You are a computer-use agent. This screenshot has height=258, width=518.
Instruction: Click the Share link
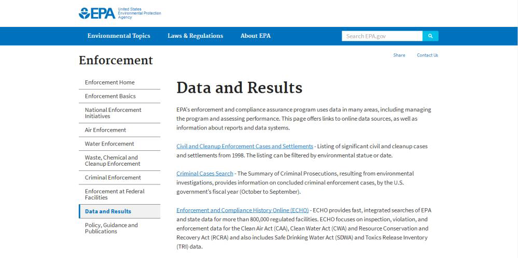point(399,55)
